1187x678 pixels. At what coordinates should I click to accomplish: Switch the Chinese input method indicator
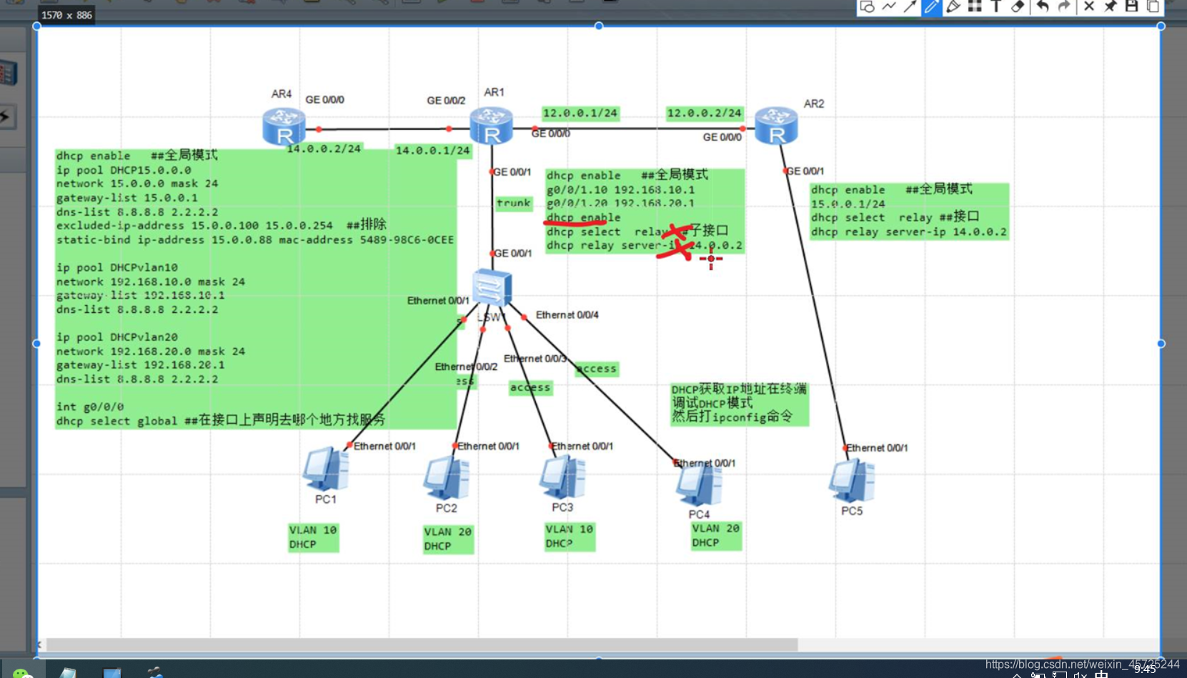pyautogui.click(x=1102, y=674)
